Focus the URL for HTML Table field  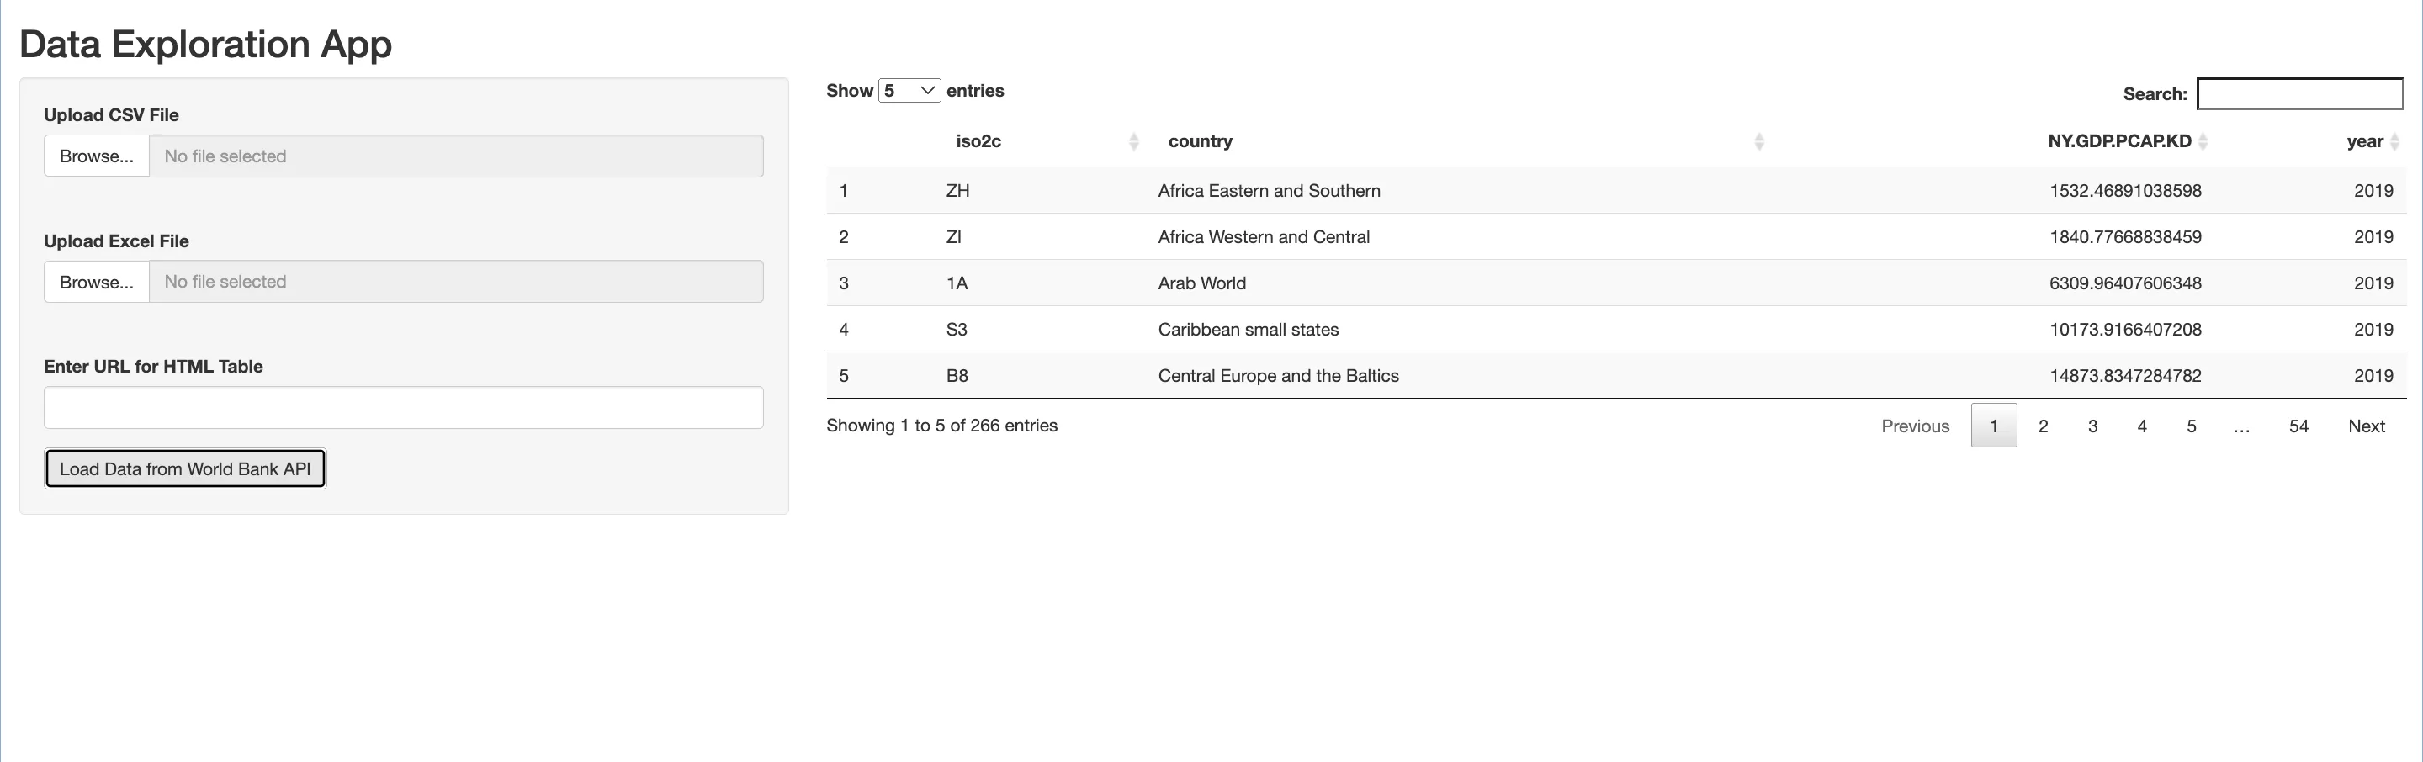pyautogui.click(x=404, y=408)
